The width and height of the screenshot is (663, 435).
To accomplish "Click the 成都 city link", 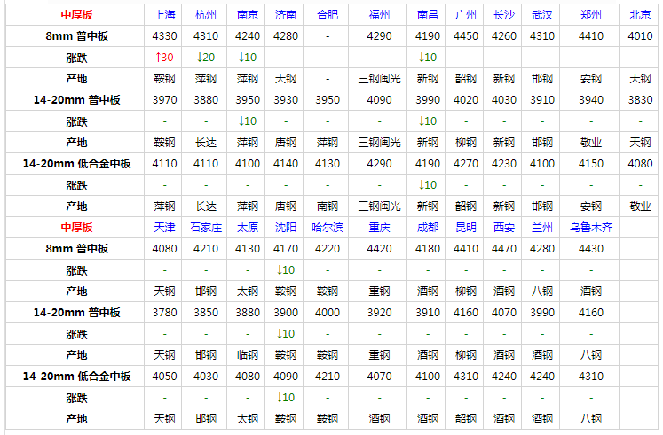I will (x=427, y=228).
